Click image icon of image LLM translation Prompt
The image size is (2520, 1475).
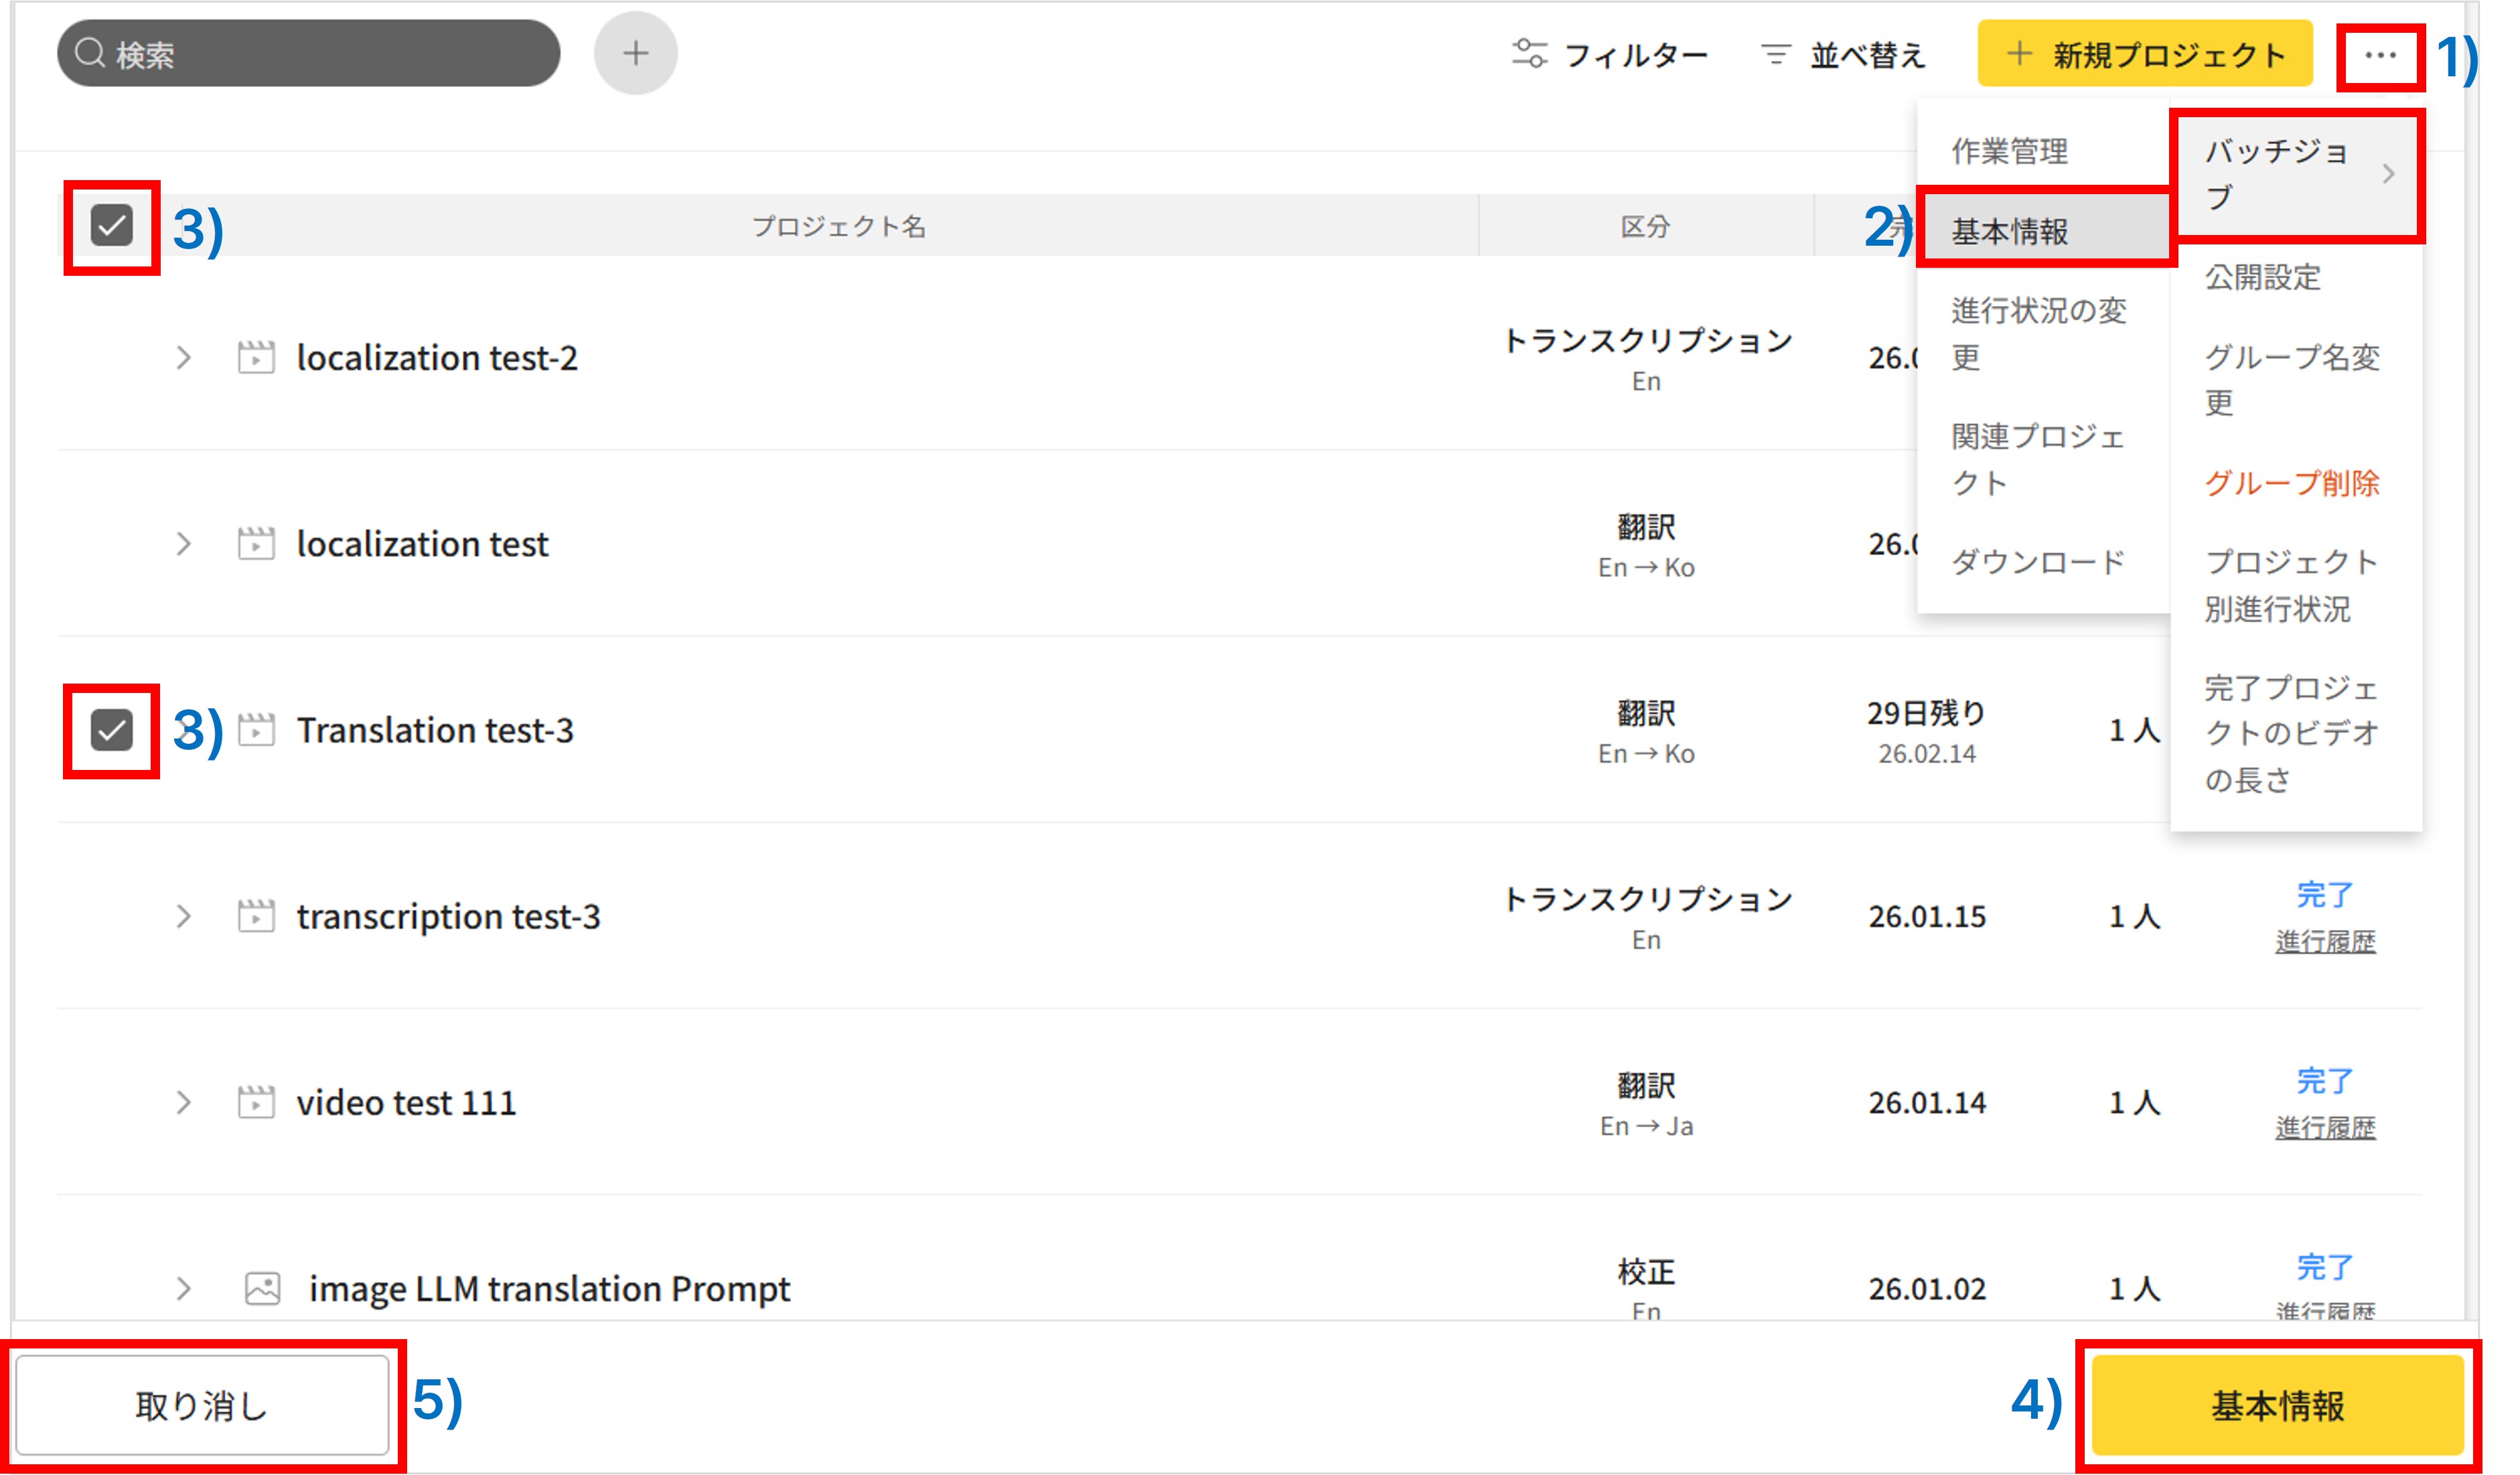click(262, 1288)
